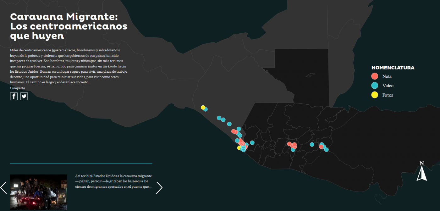Select the 'Fotos' legend label
Viewport: 440px width, 211px height.
tap(388, 95)
